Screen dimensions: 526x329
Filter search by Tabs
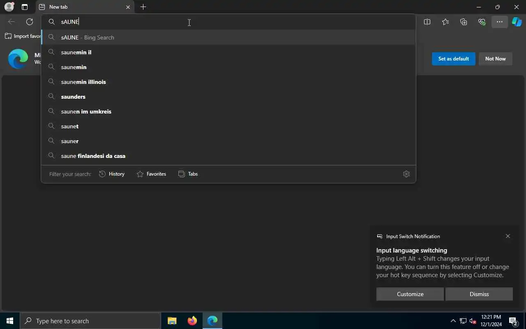pos(188,174)
